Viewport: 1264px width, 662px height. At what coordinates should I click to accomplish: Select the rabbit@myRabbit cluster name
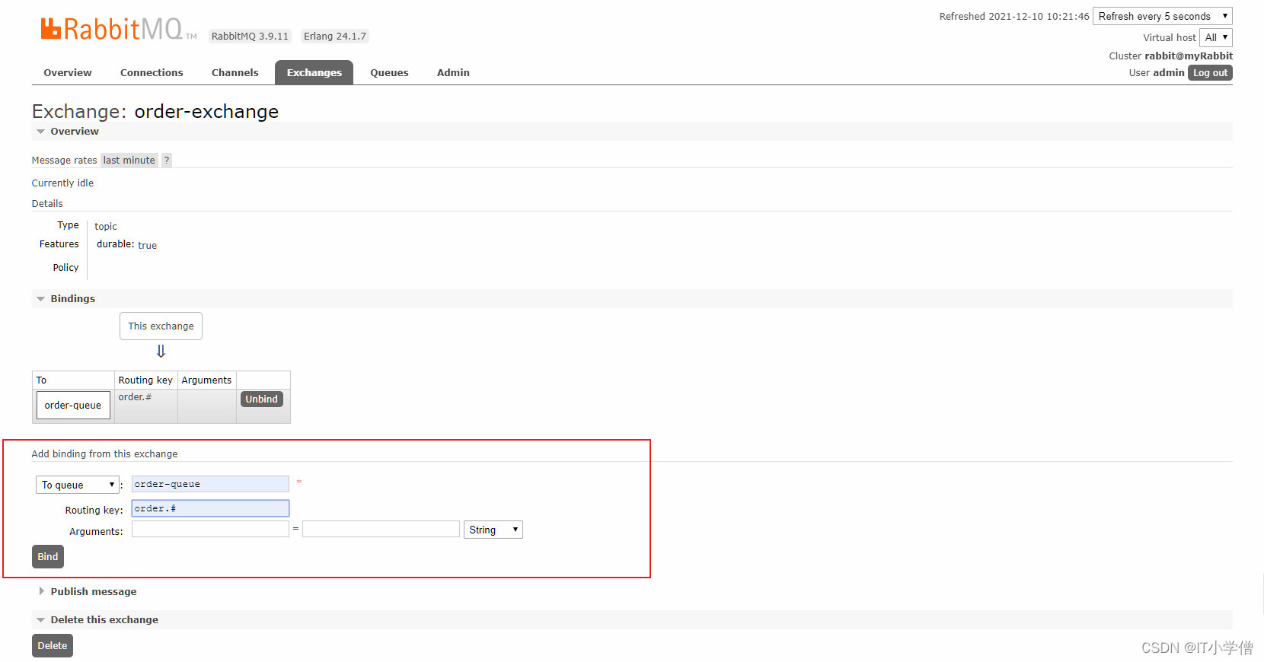[1189, 56]
